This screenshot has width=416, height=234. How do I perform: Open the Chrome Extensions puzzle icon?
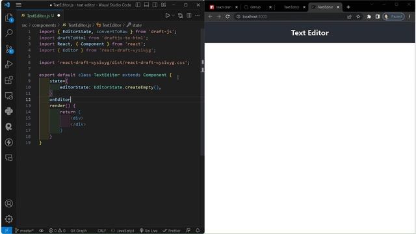(x=369, y=16)
